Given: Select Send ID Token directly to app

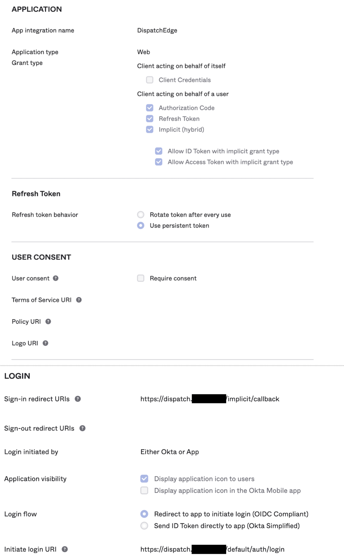Looking at the screenshot, I should point(145,526).
